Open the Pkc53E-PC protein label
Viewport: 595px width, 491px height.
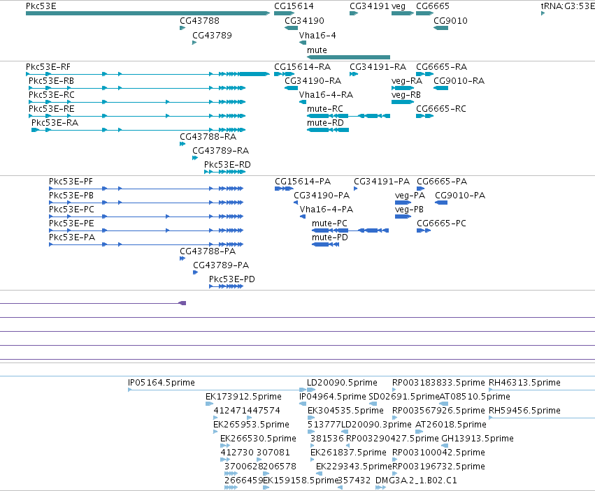tap(72, 210)
